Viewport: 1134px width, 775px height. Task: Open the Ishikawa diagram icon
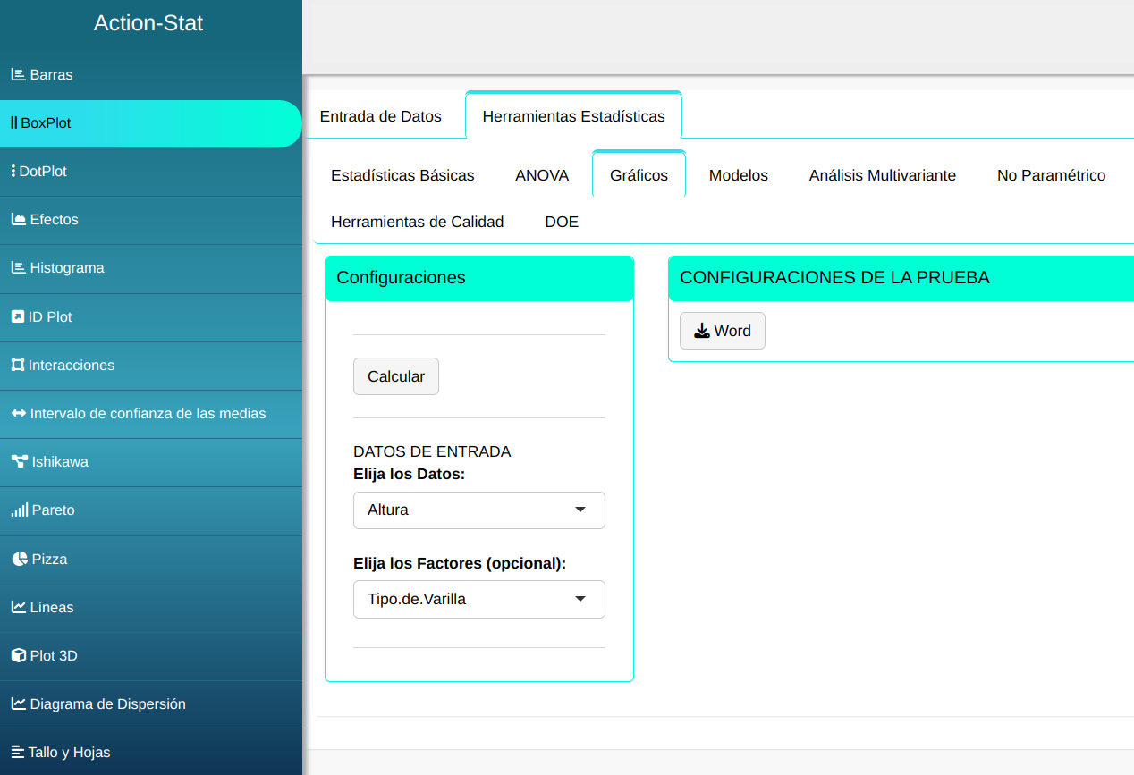(19, 462)
